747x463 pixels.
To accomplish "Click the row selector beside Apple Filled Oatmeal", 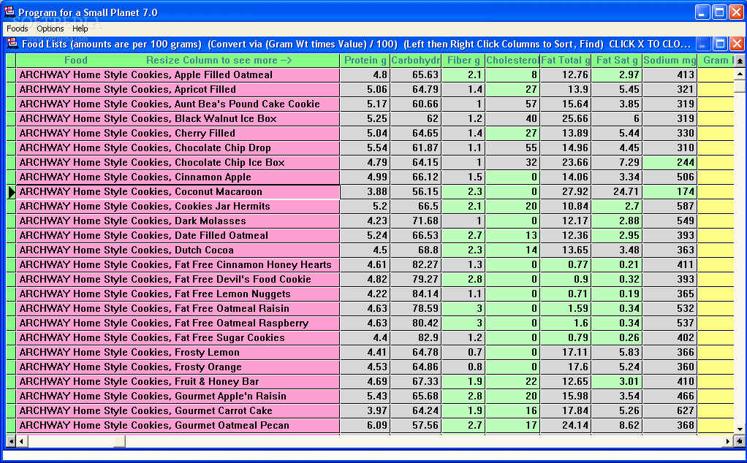I will click(x=11, y=74).
